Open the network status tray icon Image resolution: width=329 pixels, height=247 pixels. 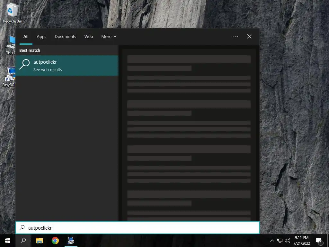280,241
